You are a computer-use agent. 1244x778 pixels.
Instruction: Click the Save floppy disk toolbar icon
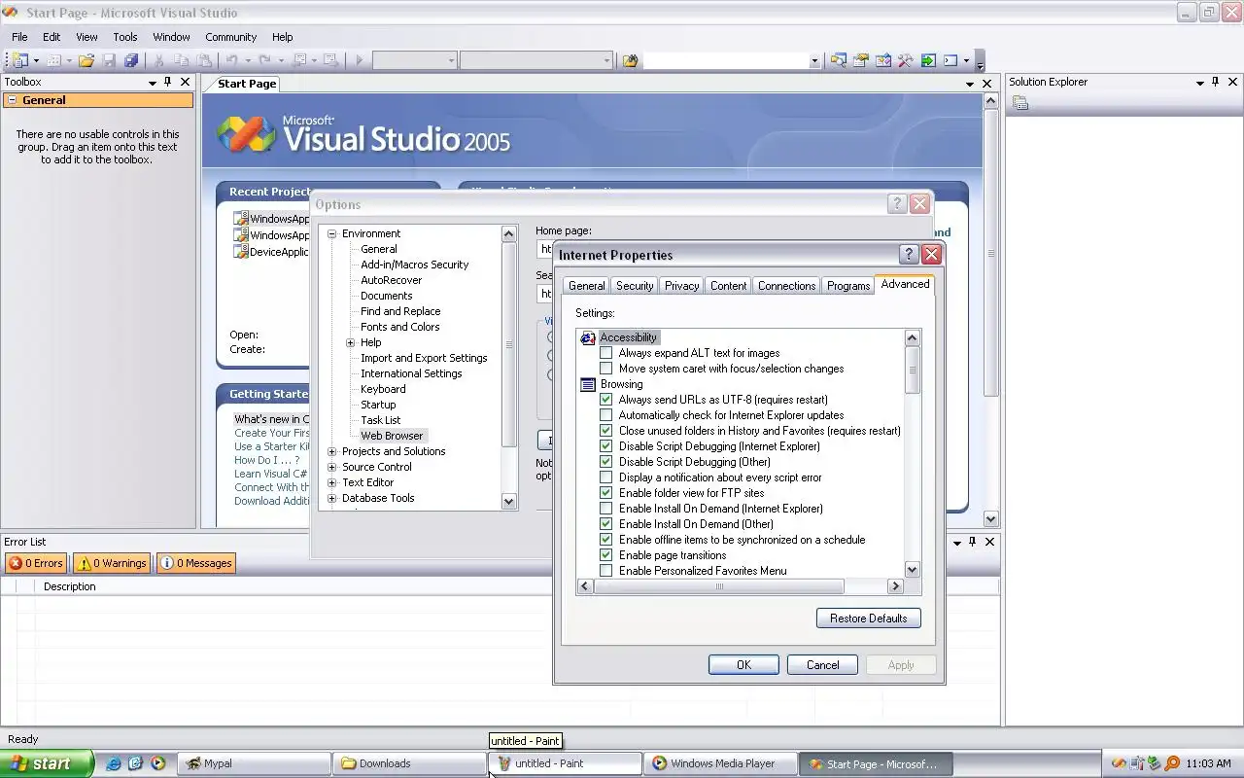point(109,60)
